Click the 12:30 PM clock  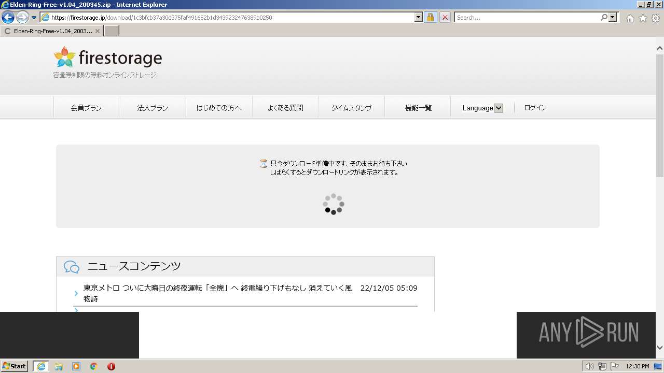(638, 366)
